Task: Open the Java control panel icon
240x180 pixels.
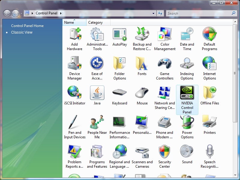Action: click(97, 93)
